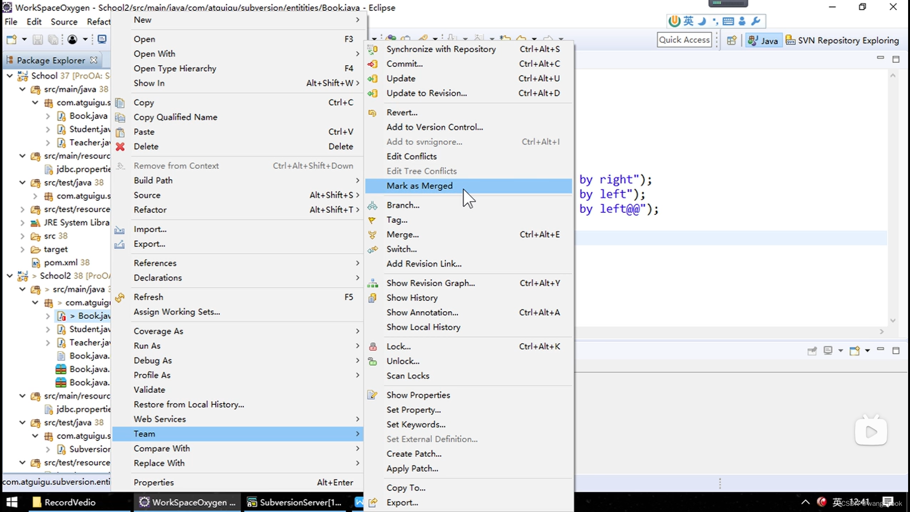Image resolution: width=910 pixels, height=512 pixels.
Task: Click the Paste clipboard icon
Action: pos(120,132)
